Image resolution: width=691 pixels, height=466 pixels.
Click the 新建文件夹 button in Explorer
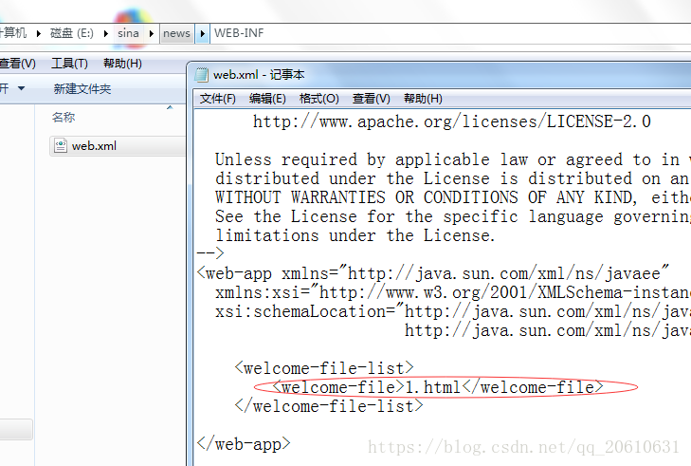pyautogui.click(x=82, y=88)
